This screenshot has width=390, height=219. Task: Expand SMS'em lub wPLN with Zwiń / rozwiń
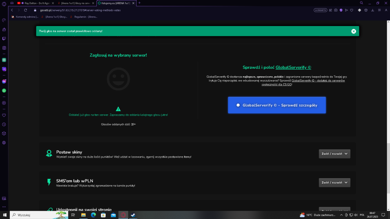(335, 182)
